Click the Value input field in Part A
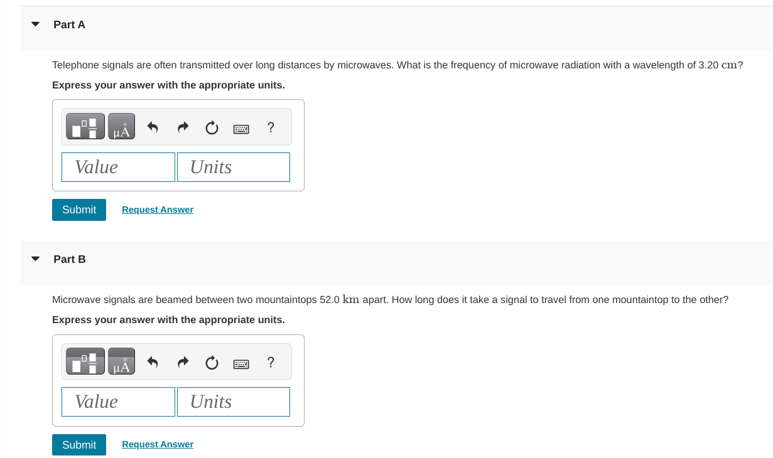The width and height of the screenshot is (773, 458). coord(117,166)
